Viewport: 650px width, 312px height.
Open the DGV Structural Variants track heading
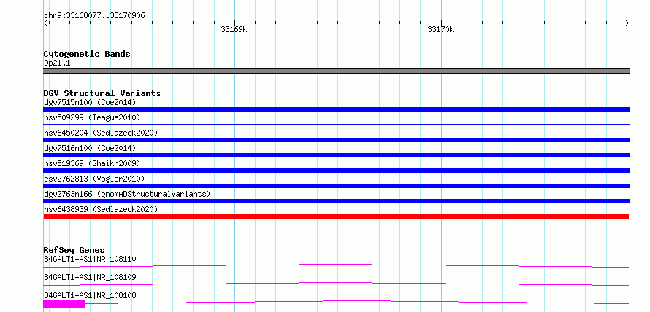click(102, 93)
